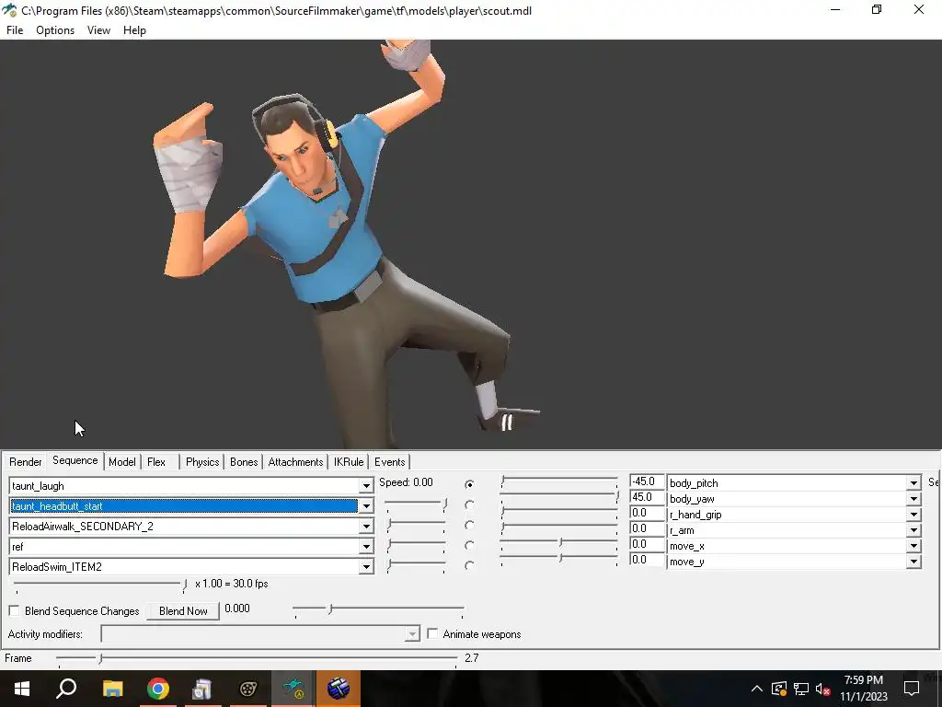The width and height of the screenshot is (942, 707).
Task: Adjust the body_pitch parameter slider
Action: tap(558, 481)
